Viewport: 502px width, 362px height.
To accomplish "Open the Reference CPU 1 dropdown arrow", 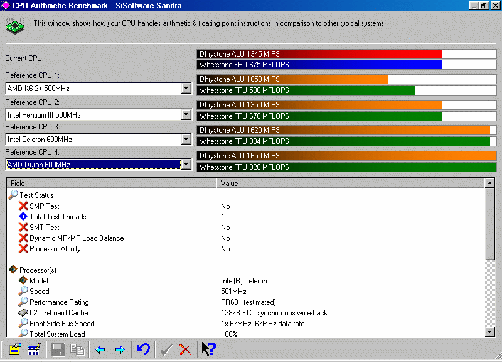I will pyautogui.click(x=186, y=88).
